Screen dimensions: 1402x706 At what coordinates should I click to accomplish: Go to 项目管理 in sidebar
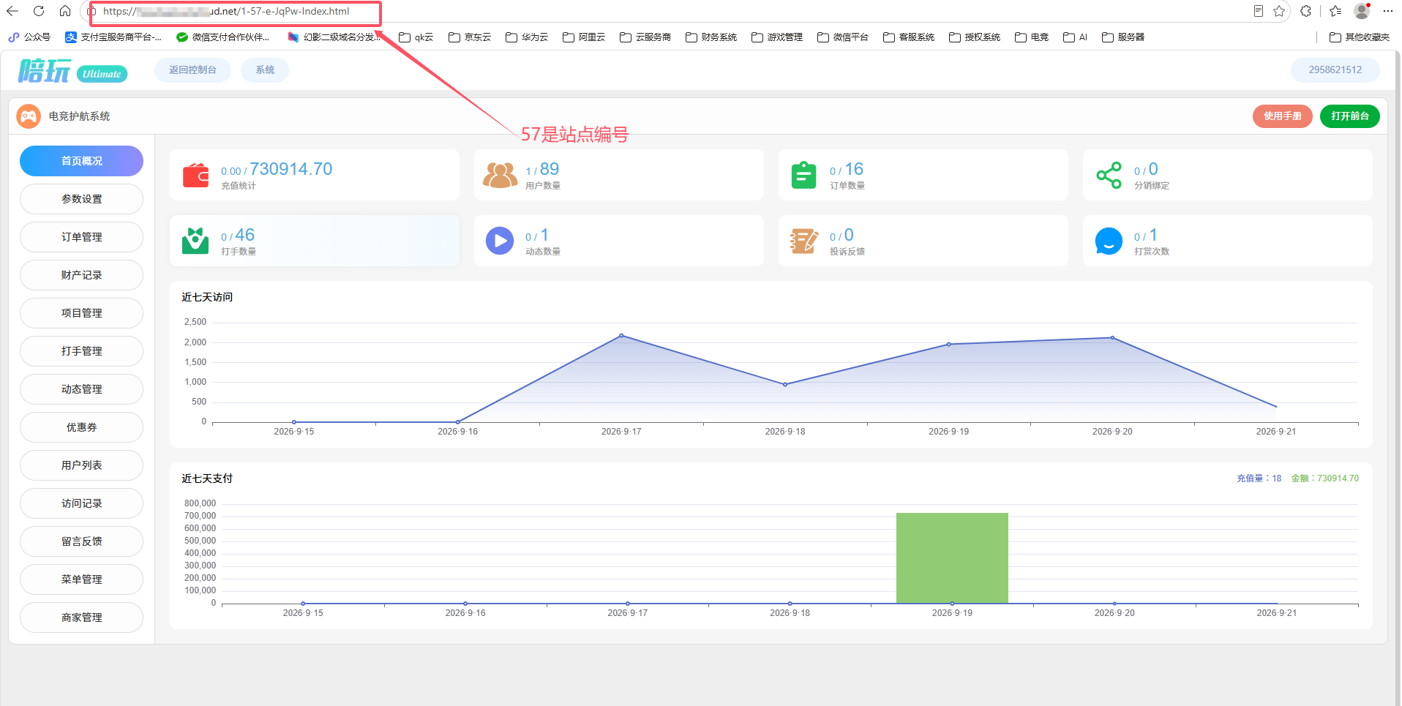click(x=81, y=313)
